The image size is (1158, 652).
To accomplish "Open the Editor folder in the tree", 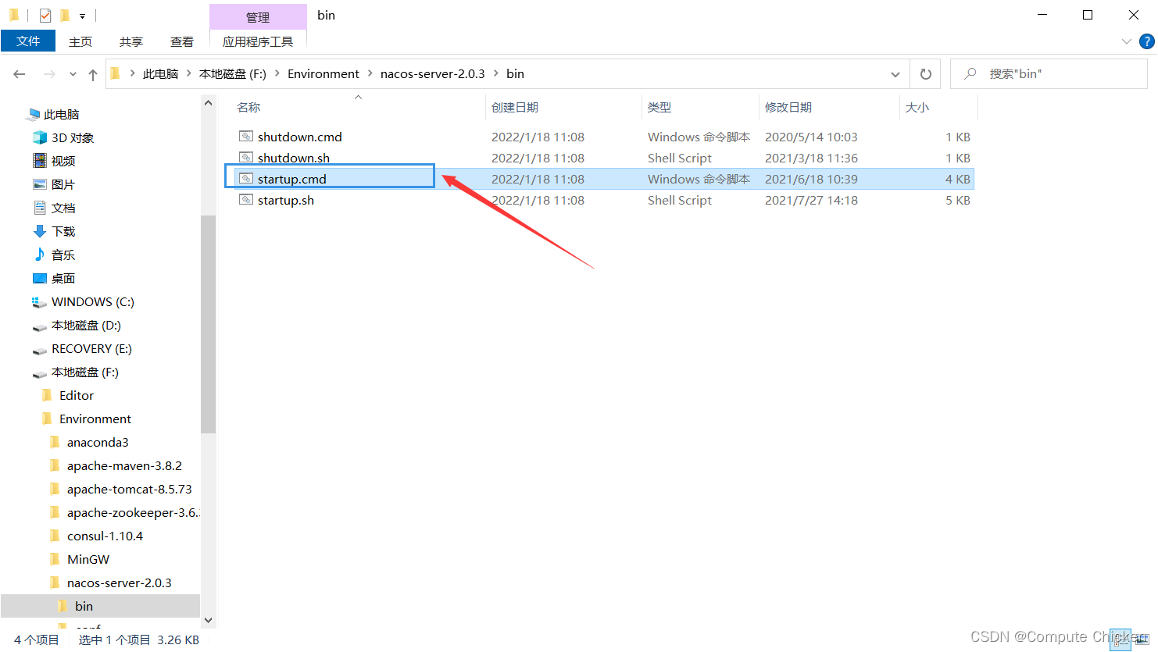I will pos(77,396).
